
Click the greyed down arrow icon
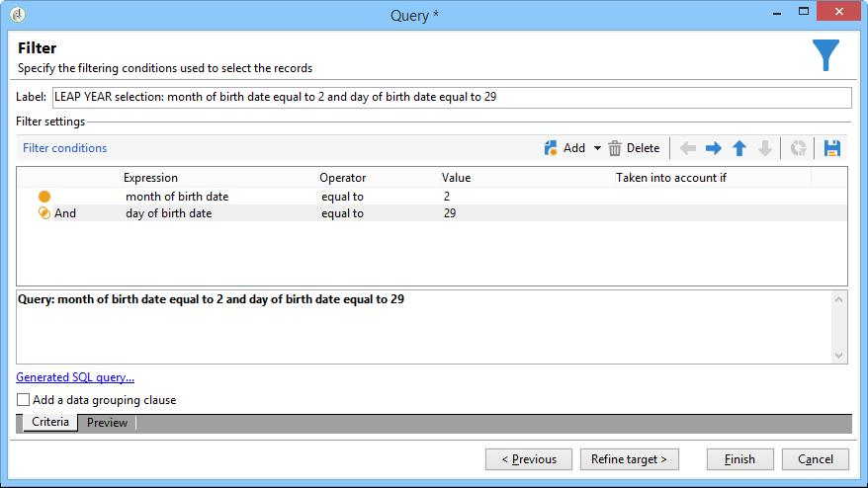[764, 148]
